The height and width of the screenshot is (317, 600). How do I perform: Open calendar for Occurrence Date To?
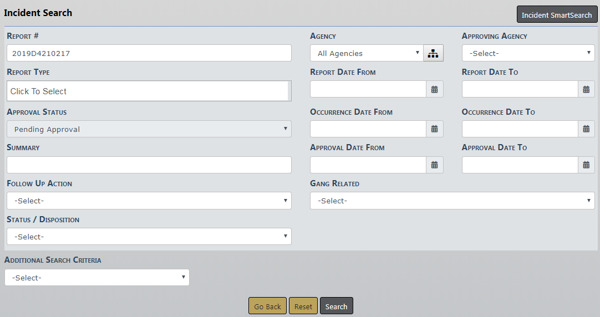click(x=586, y=129)
